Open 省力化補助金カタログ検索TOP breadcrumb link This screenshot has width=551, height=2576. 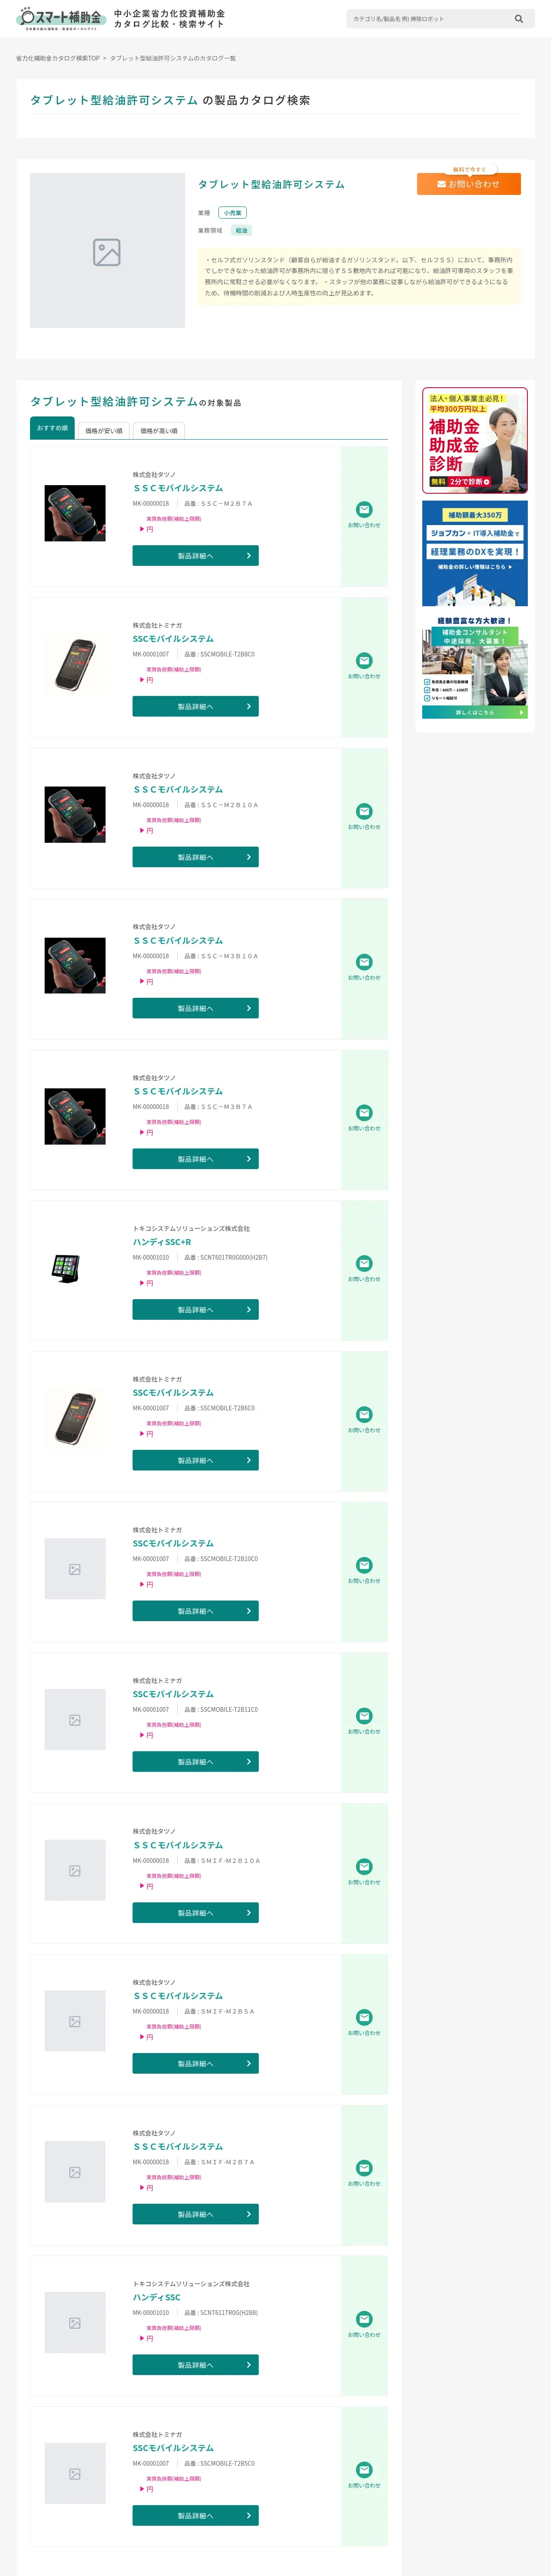(58, 59)
